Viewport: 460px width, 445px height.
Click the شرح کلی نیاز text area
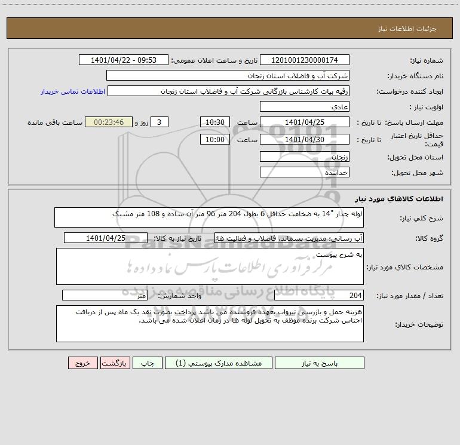pos(209,217)
